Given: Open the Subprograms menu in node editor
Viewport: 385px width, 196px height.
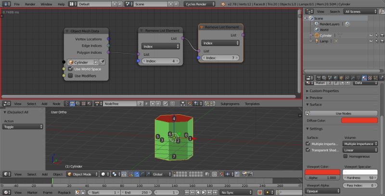Looking at the screenshot, I should (230, 104).
